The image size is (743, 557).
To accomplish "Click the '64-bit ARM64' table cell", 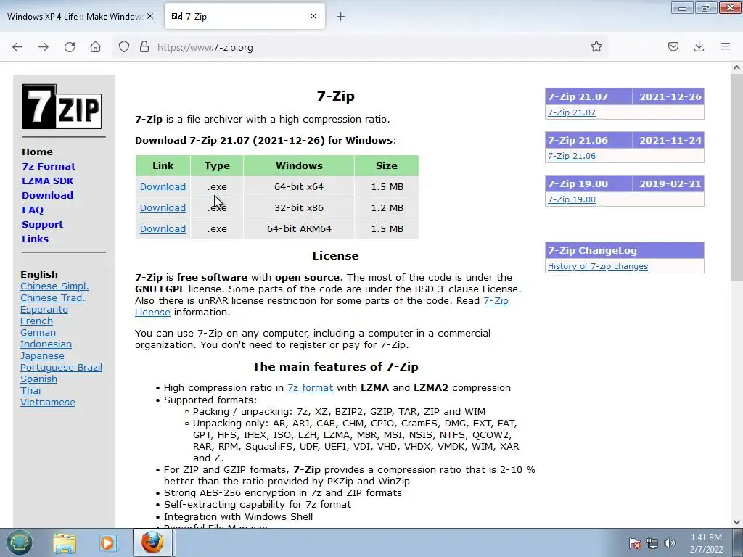I will (x=299, y=228).
